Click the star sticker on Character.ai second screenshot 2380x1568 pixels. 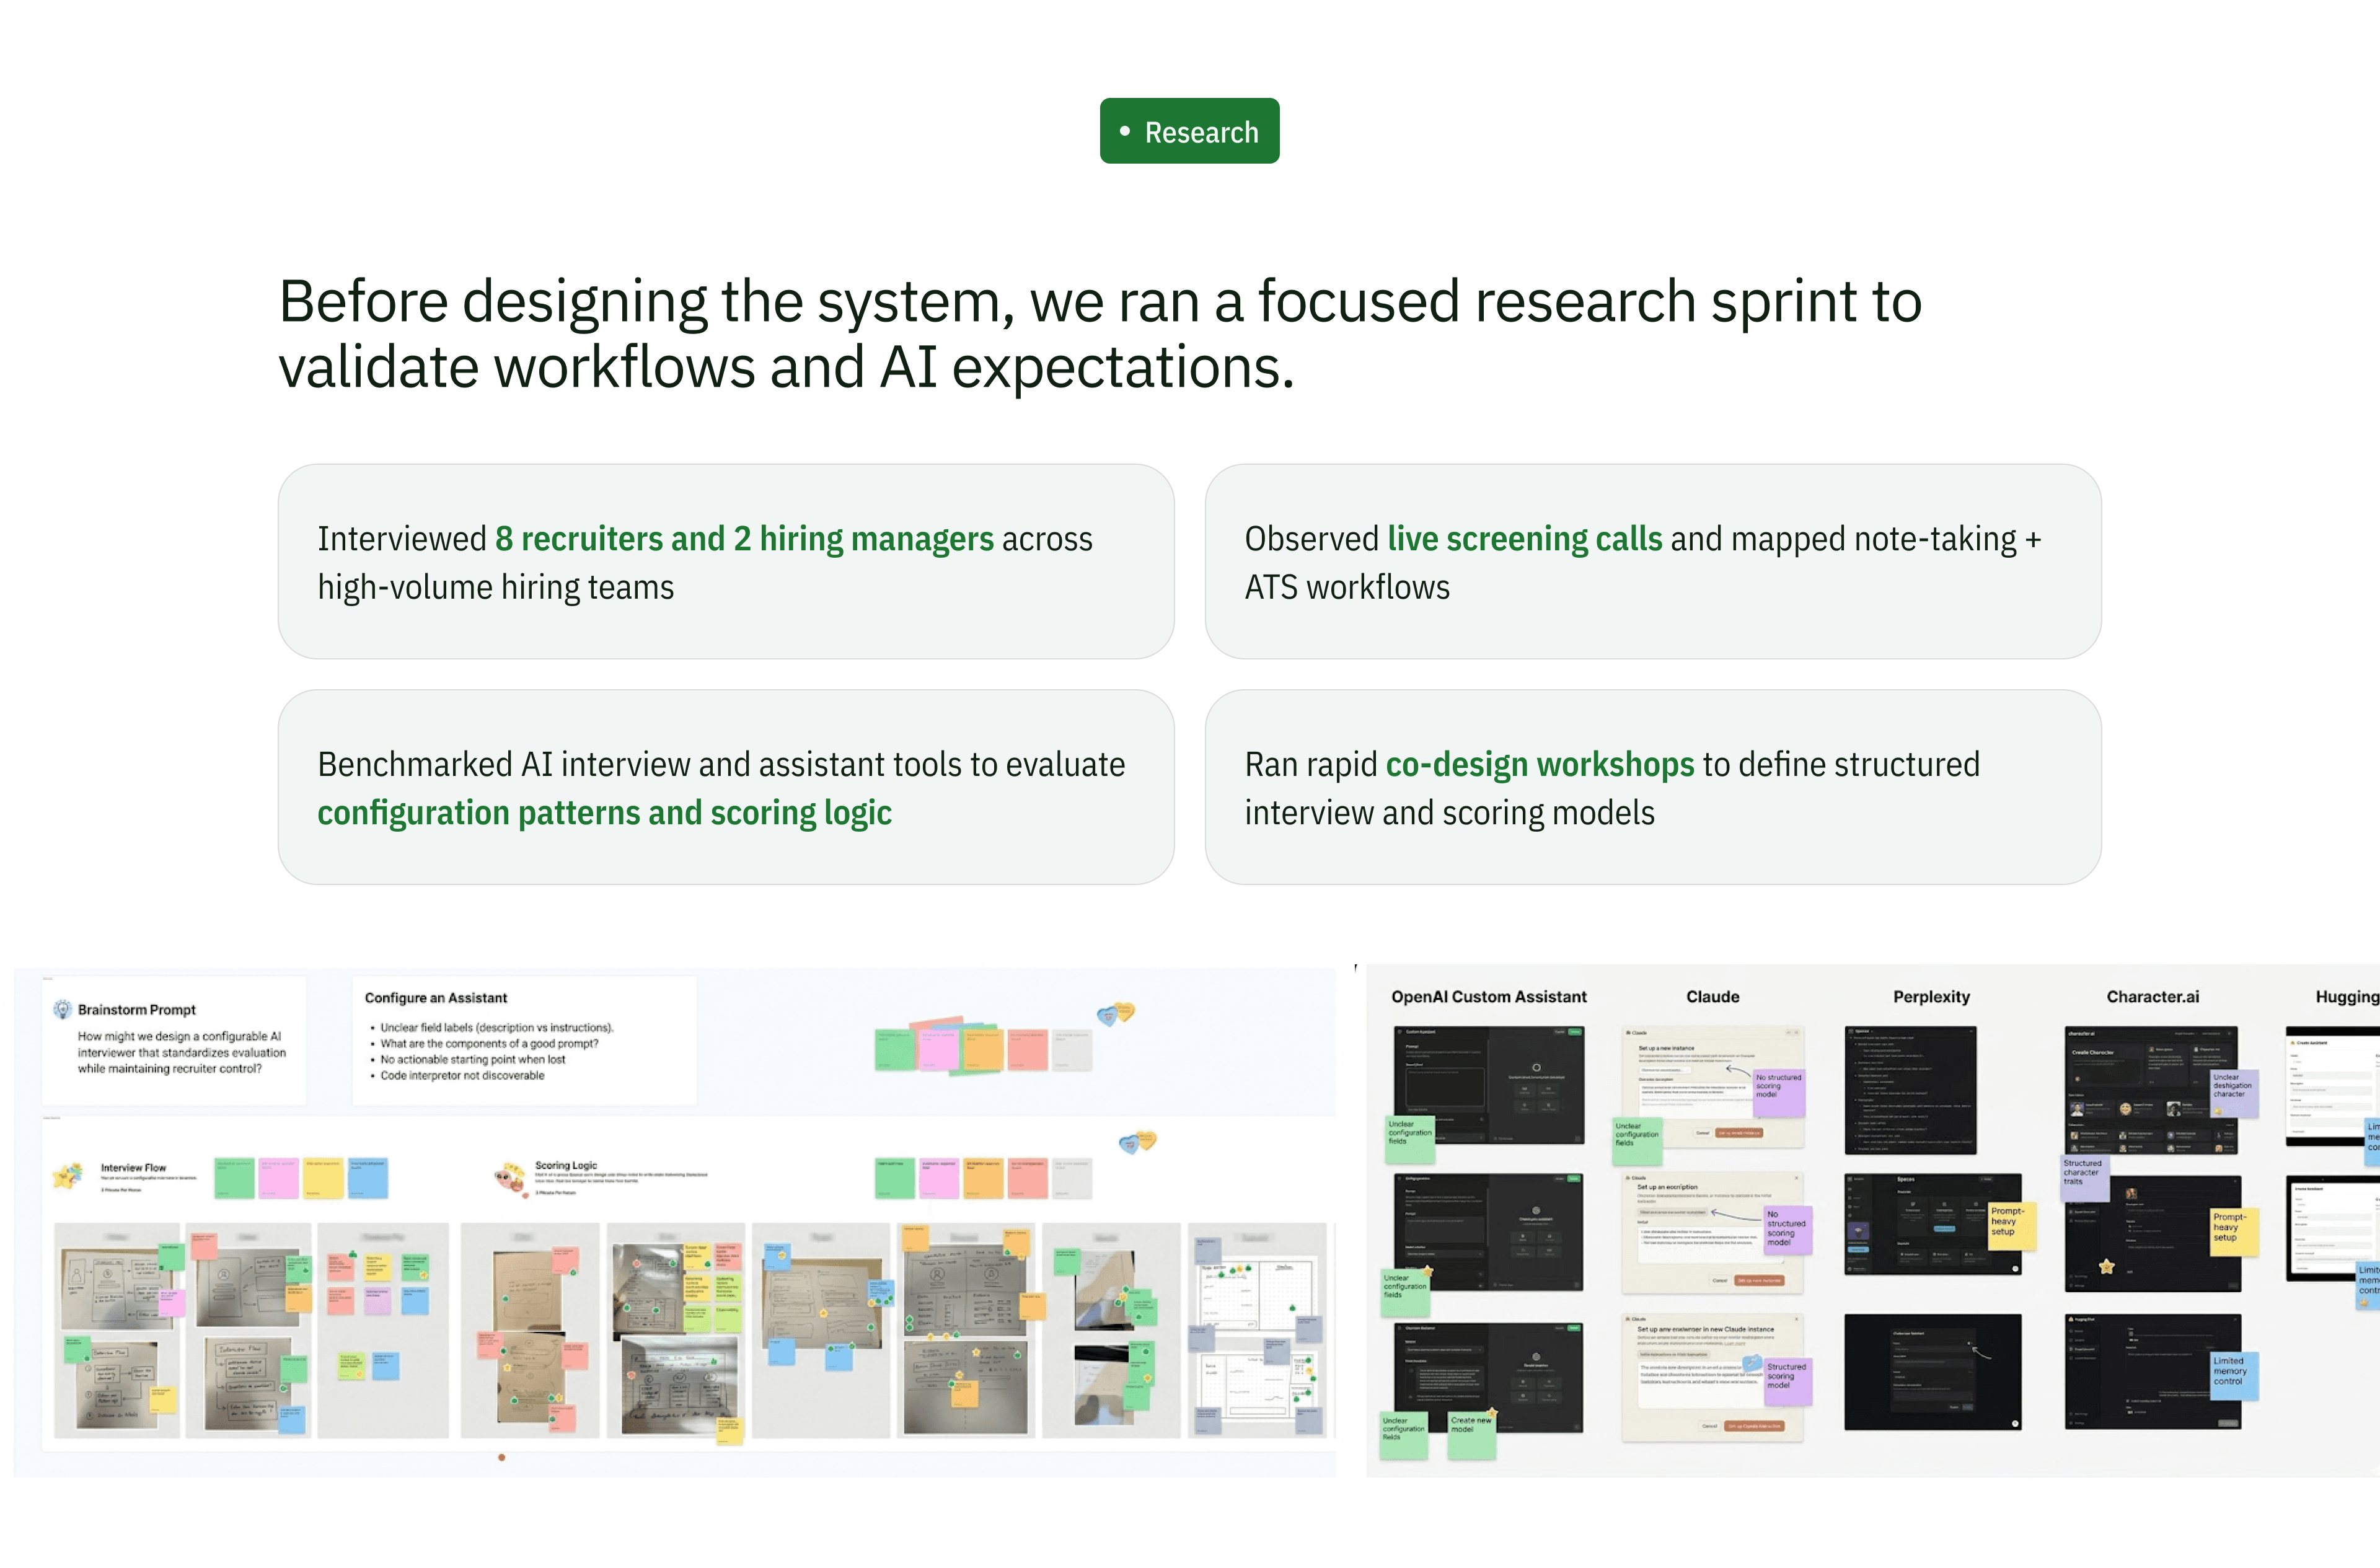click(x=2107, y=1266)
